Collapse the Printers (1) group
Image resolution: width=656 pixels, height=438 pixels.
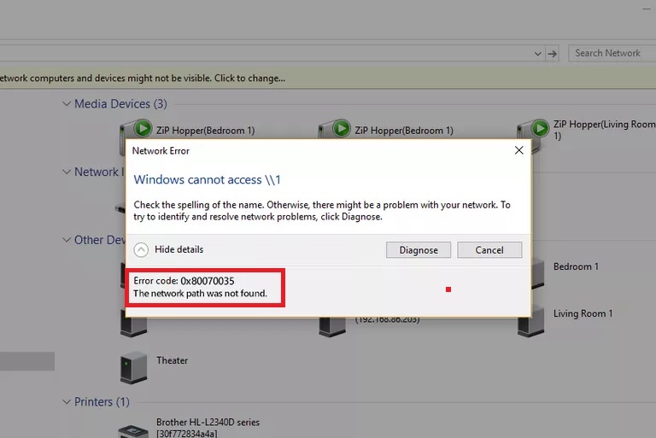click(67, 401)
